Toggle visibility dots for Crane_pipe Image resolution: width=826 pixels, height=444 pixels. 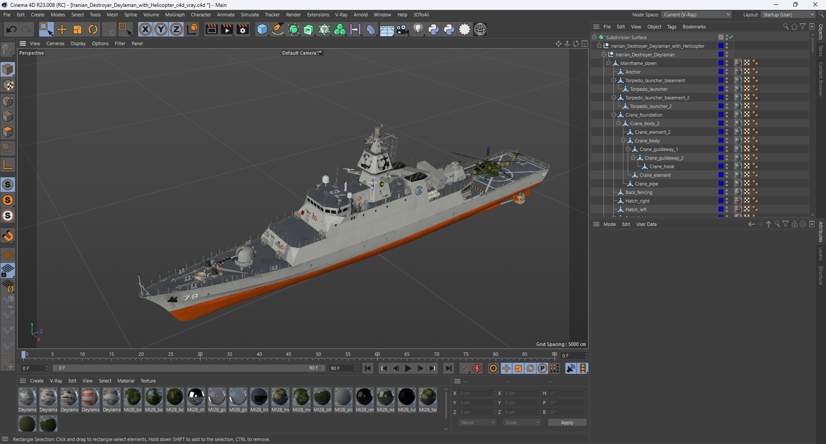[x=727, y=184]
